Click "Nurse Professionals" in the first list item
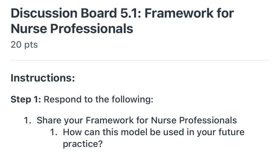 [x=194, y=120]
